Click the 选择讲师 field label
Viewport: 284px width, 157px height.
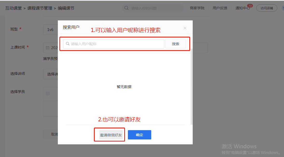coord(18,74)
